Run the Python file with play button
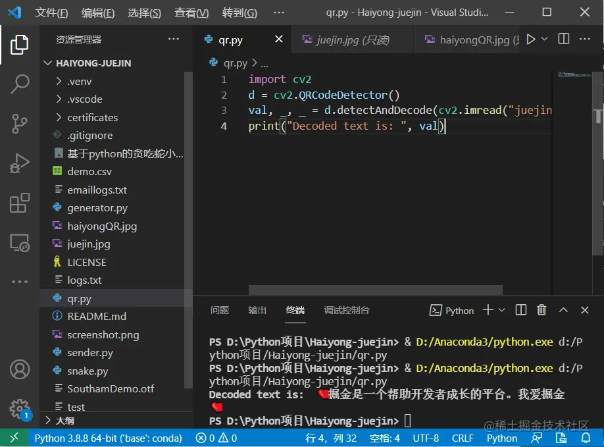604x447 pixels. [531, 39]
